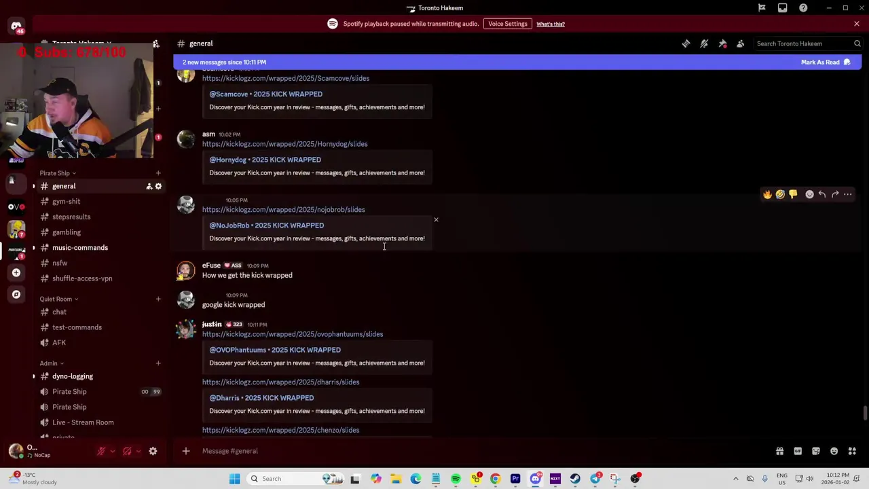Open More options on hovered message
869x489 pixels.
pyautogui.click(x=848, y=194)
